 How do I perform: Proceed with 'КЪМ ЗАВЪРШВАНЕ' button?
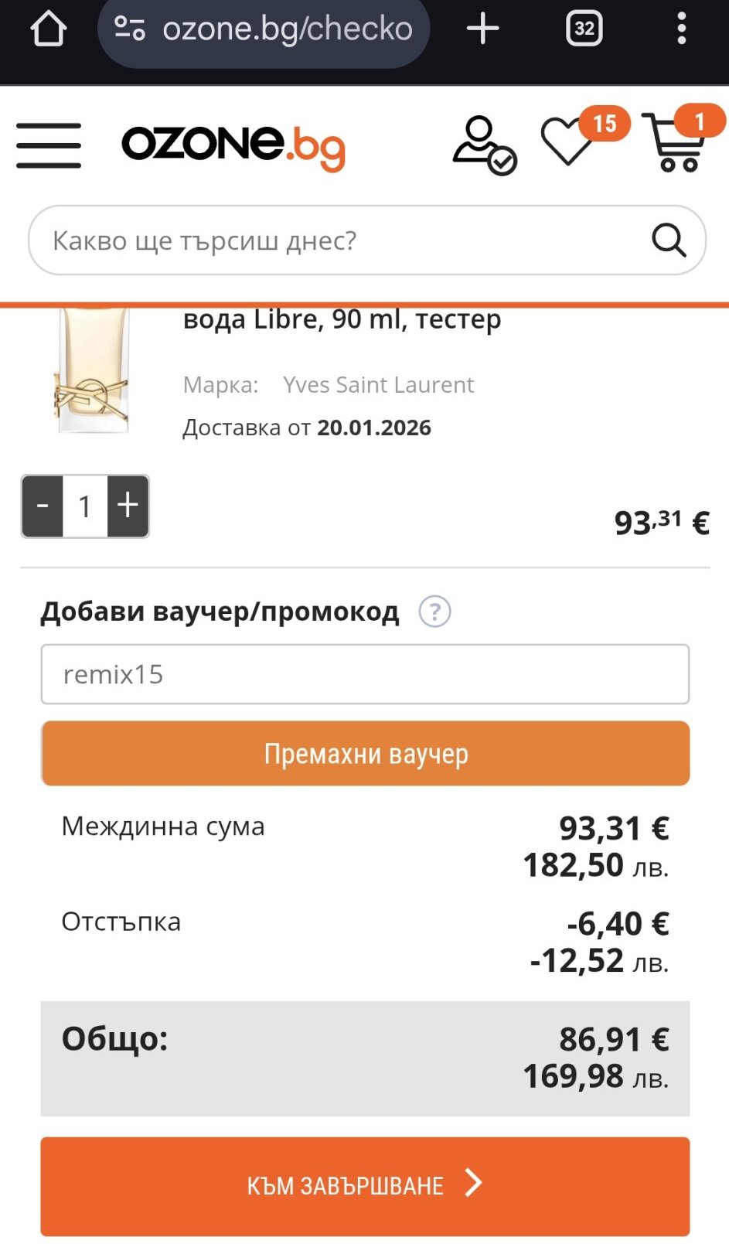(x=365, y=1185)
